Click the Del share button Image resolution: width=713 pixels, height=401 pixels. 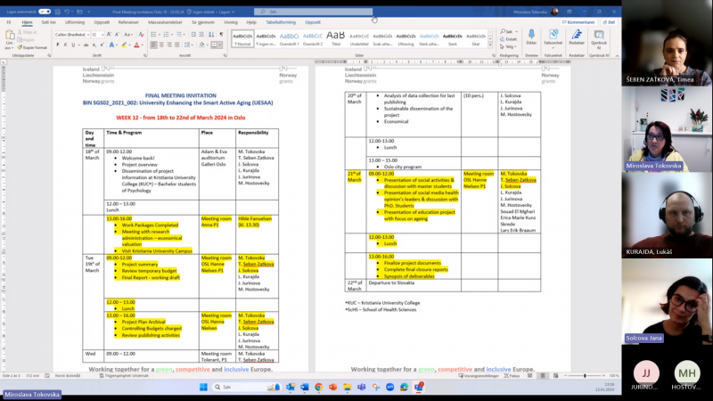coord(609,21)
